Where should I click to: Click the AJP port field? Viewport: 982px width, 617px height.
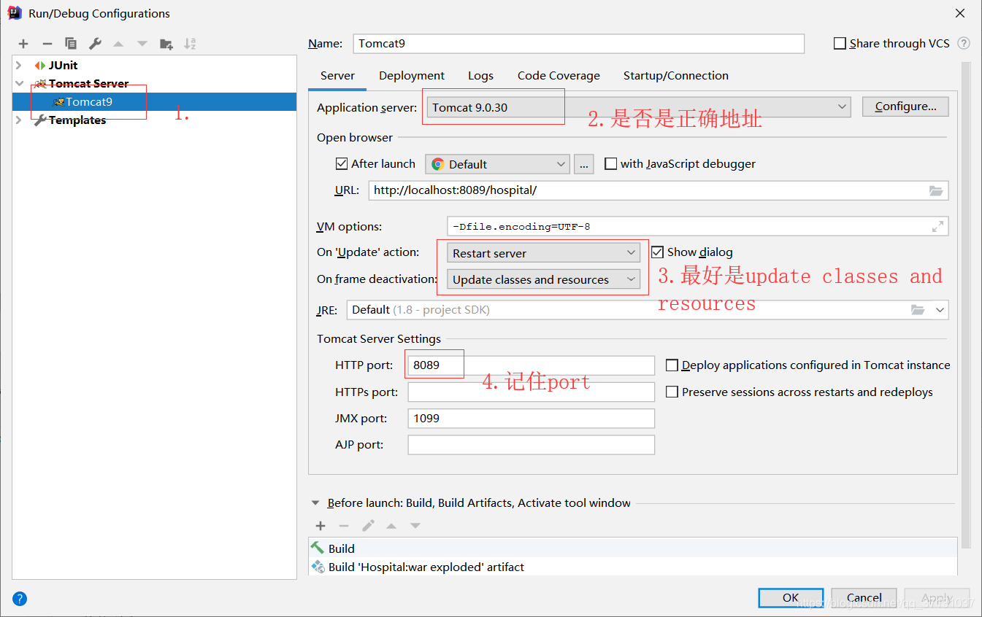[x=531, y=445]
